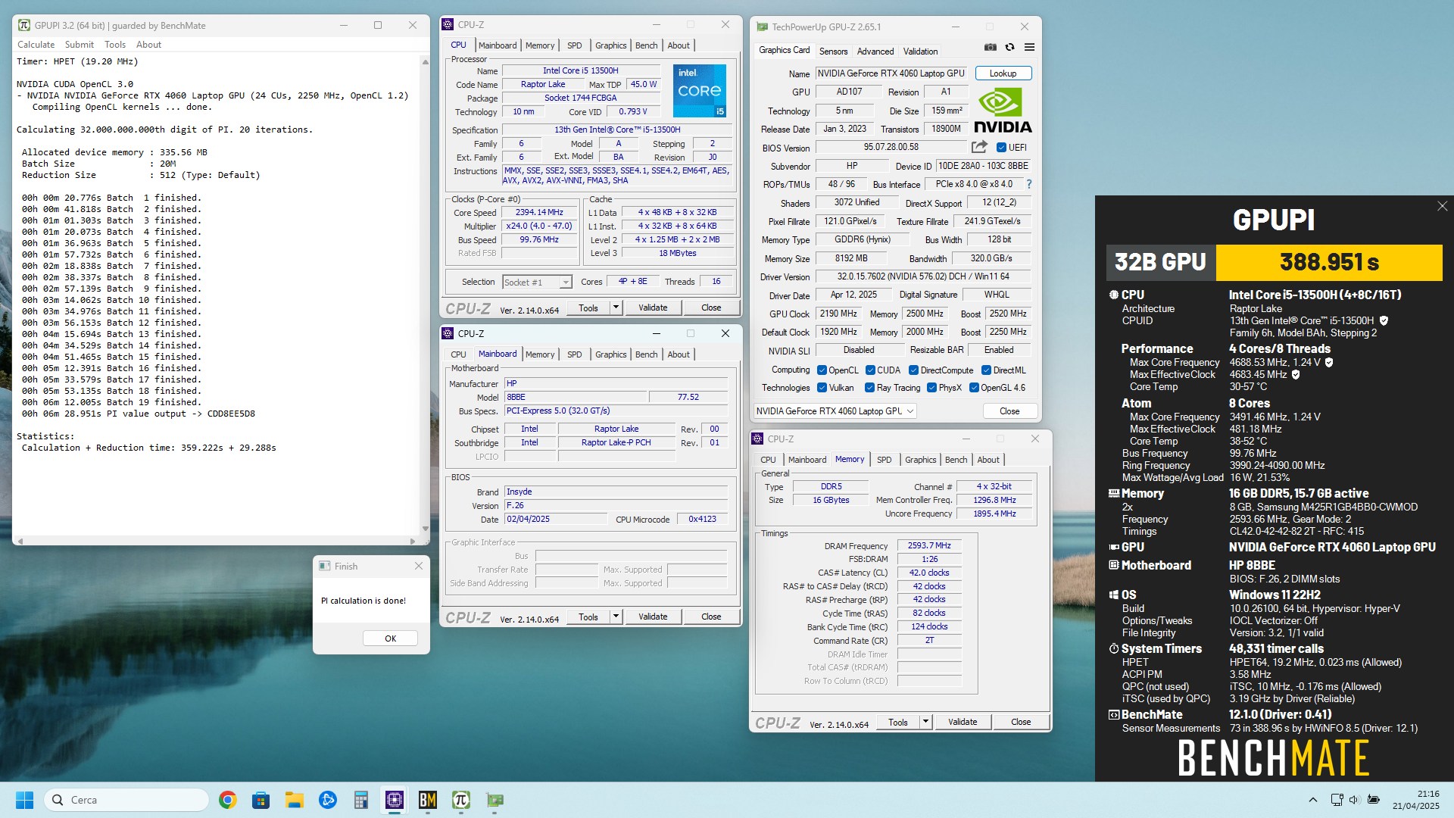Click the NVIDIA logo in GPU-Z
Viewport: 1454px width, 818px height.
[1003, 111]
